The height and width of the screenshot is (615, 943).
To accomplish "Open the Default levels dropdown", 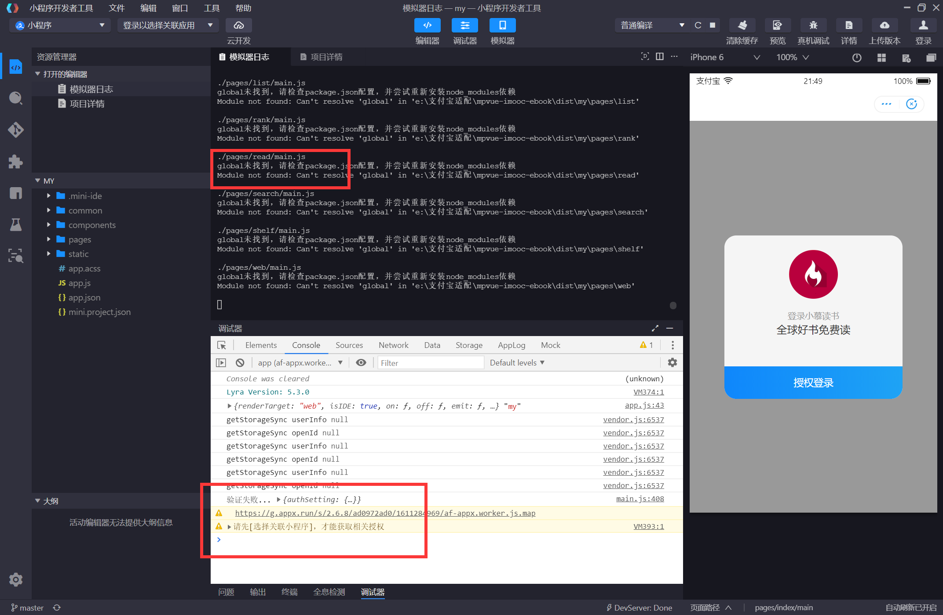I will point(517,363).
